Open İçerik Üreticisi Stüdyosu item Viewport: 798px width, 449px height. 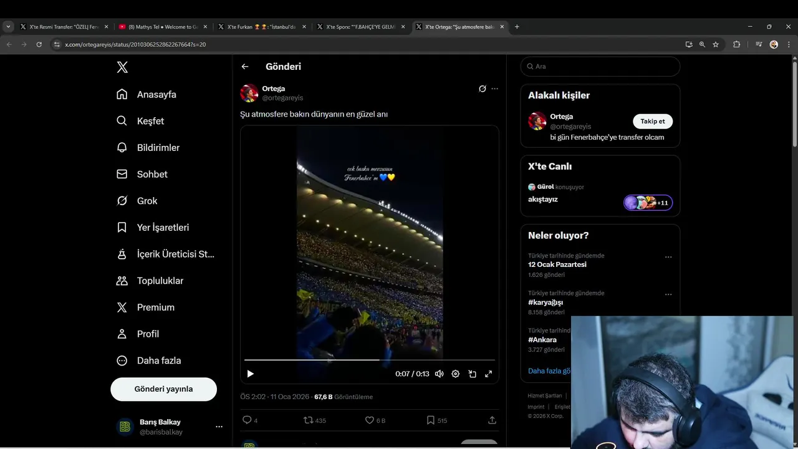[x=165, y=254]
